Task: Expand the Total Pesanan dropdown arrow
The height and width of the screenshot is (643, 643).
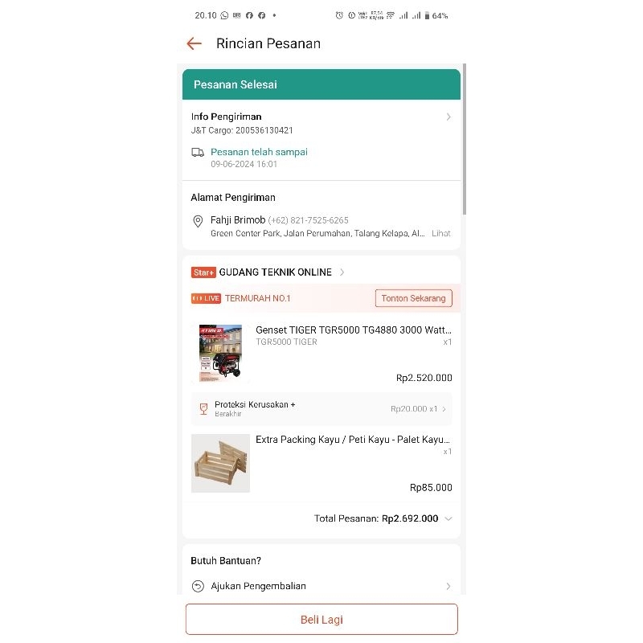Action: pyautogui.click(x=448, y=518)
